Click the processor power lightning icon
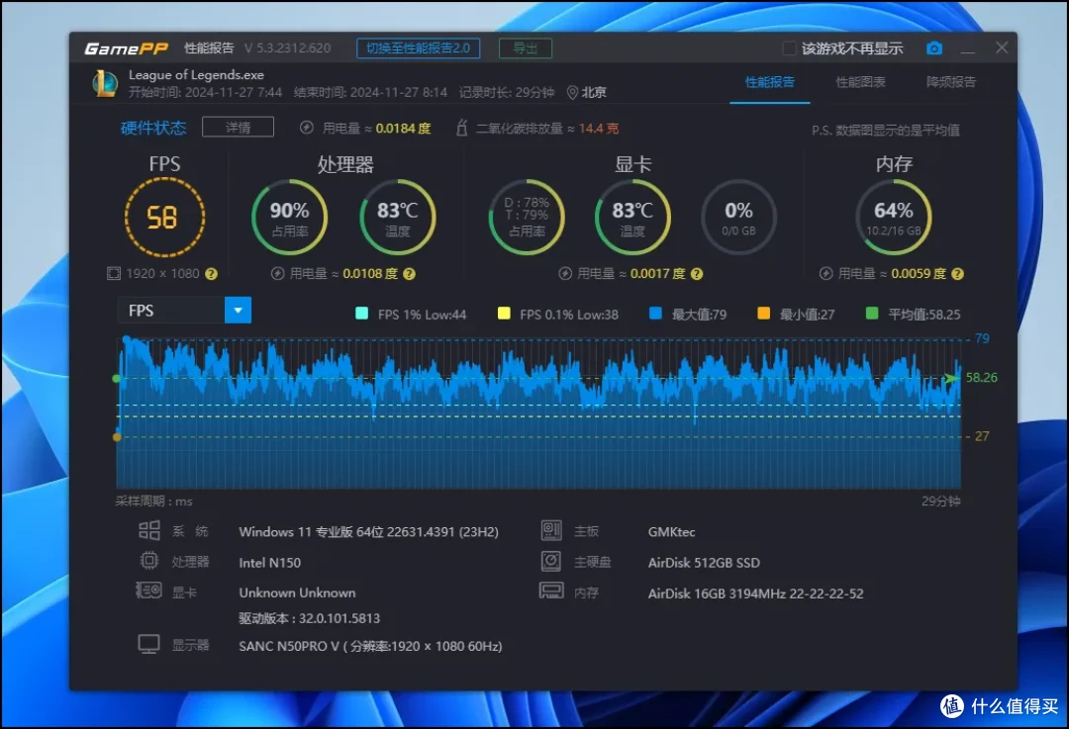 (277, 273)
